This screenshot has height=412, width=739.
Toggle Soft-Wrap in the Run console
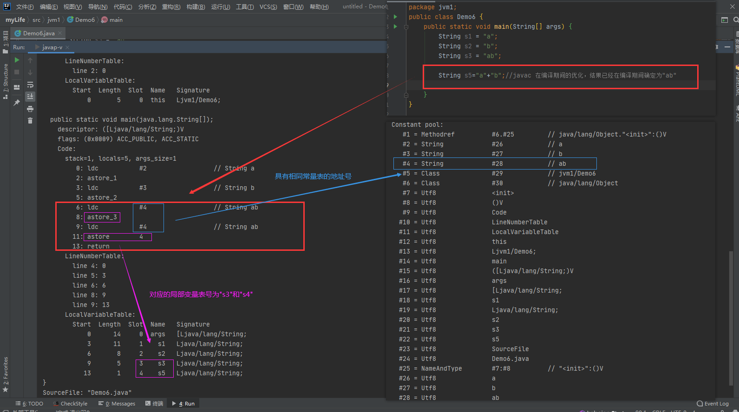coord(30,85)
